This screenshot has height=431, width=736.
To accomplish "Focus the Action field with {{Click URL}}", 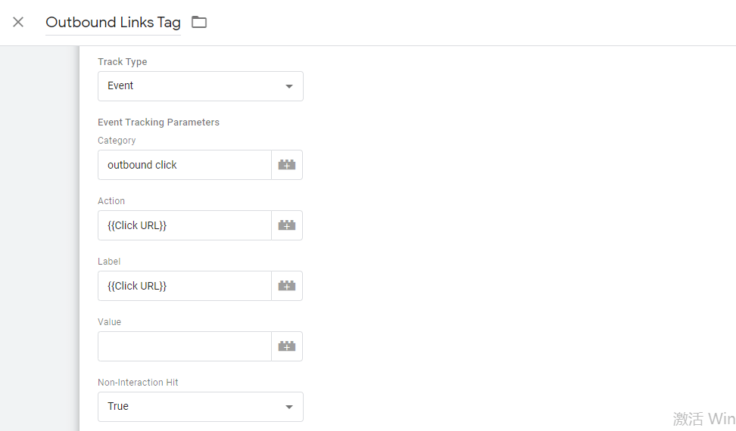I will point(185,225).
